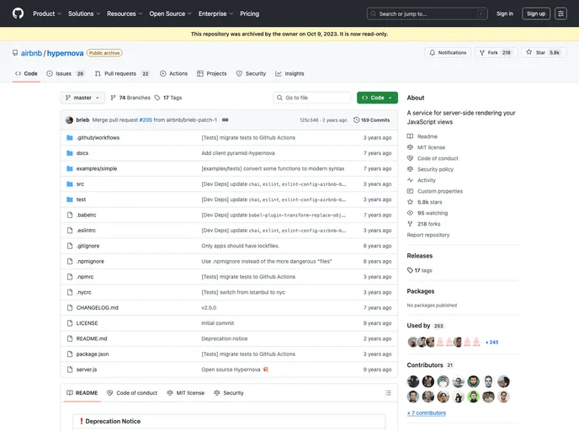Image resolution: width=579 pixels, height=431 pixels.
Task: Open the CHANGELOG.md file
Action: [97, 307]
